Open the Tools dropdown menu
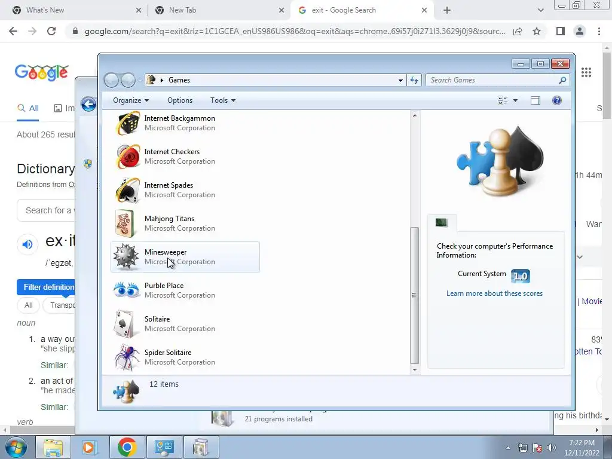The width and height of the screenshot is (612, 459). click(x=223, y=100)
